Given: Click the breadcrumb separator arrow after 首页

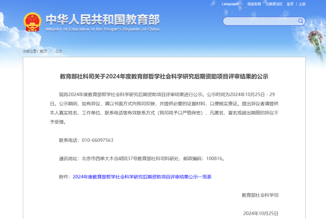Looking at the screenshot, I should (x=51, y=51).
